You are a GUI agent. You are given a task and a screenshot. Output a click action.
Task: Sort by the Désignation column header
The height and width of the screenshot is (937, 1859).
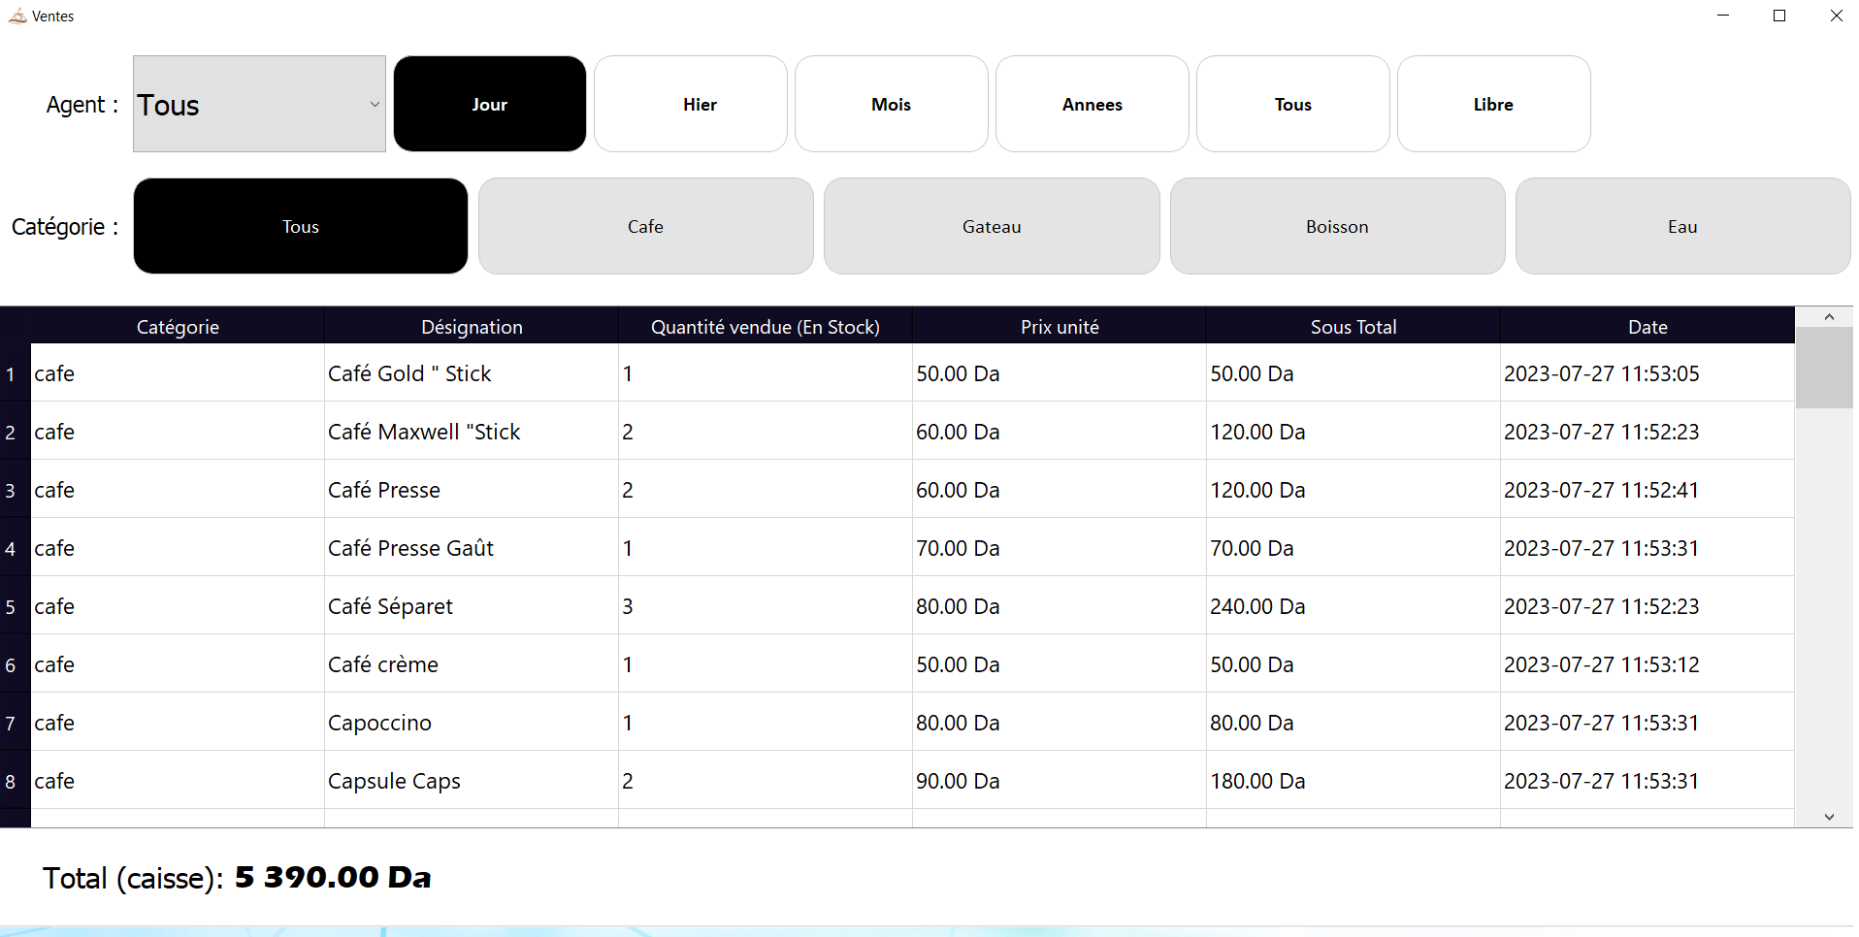472,327
